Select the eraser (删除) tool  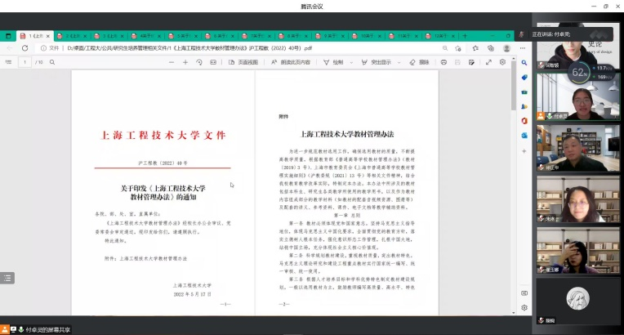pos(420,62)
